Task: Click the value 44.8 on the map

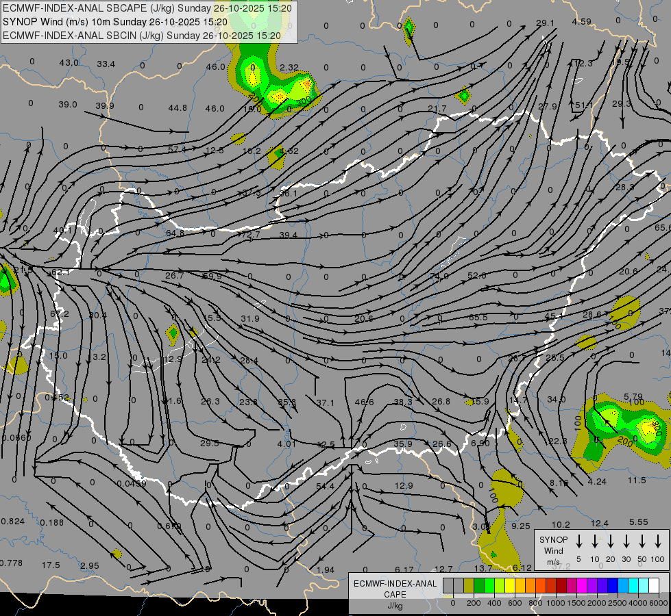Action: tap(178, 108)
